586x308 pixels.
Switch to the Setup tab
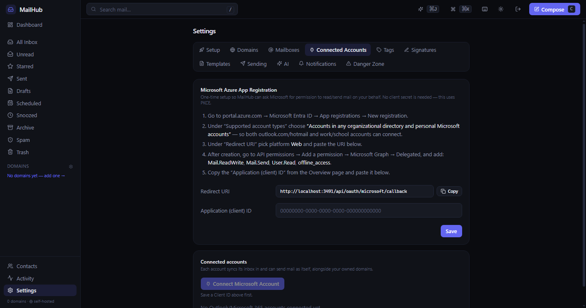(x=209, y=50)
